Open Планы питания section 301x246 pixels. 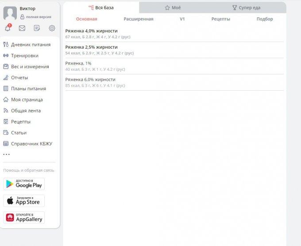[x=28, y=88]
